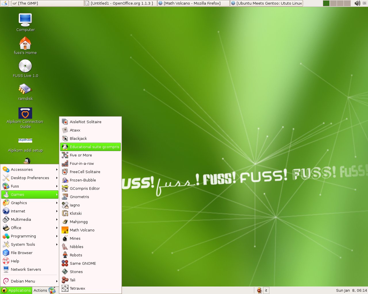
Task: Click the show desktop icon in top panel
Action: [4, 3]
